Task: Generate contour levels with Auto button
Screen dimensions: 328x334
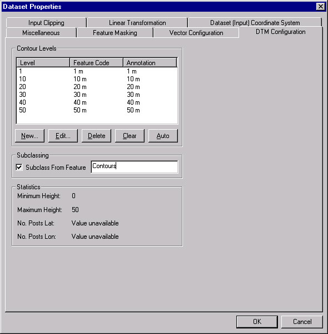Action: (163, 136)
